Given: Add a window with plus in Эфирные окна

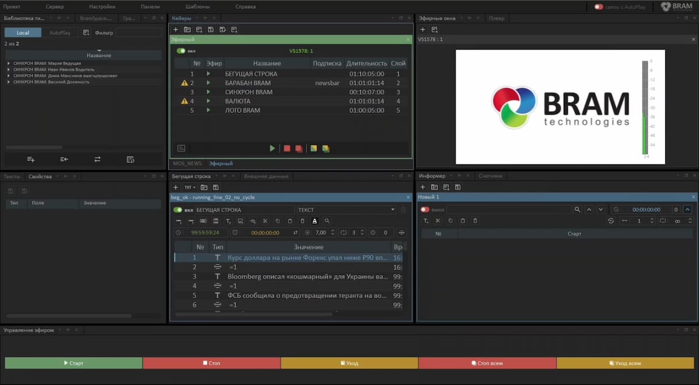Looking at the screenshot, I should 422,29.
